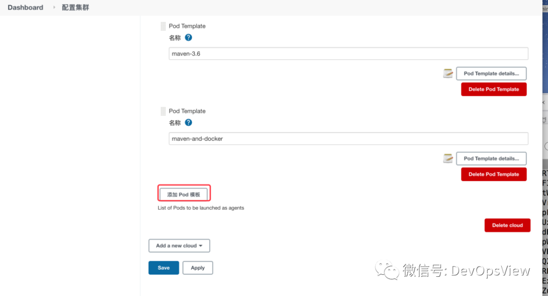548x296 pixels.
Task: Open help for maven-and-docker name field
Action: coord(188,123)
